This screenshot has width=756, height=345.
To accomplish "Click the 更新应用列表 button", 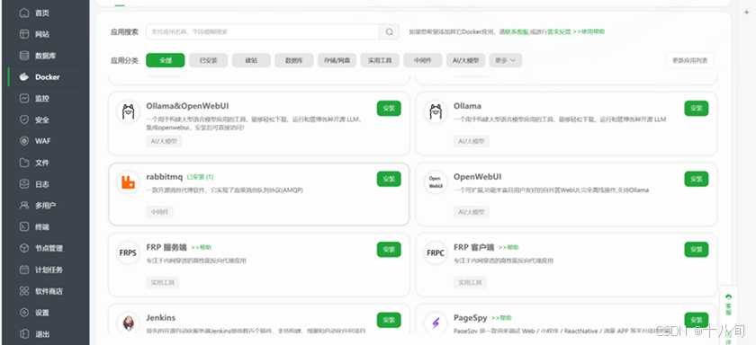I will (690, 60).
